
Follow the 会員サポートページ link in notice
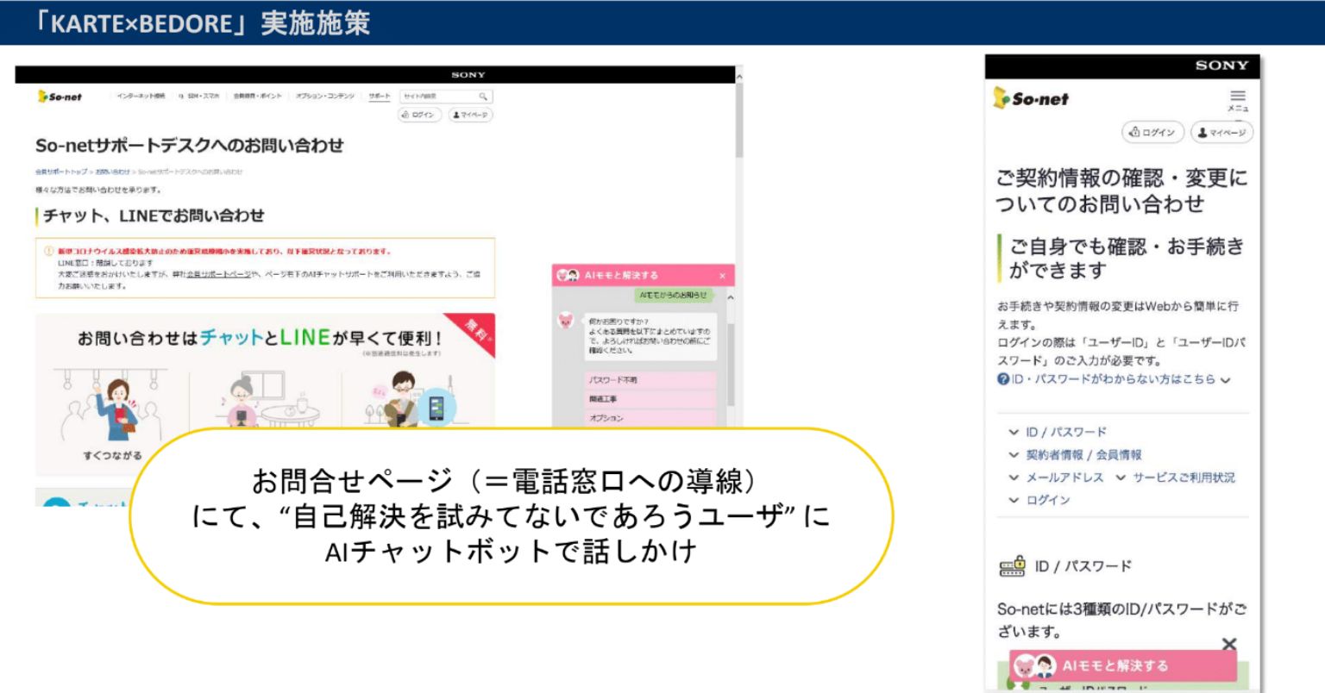[x=218, y=274]
